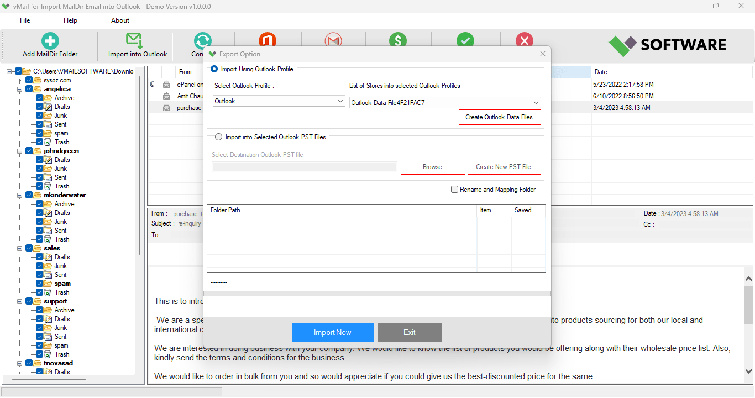Click the envelope icon in purchase row
755x398 pixels.
click(x=166, y=108)
